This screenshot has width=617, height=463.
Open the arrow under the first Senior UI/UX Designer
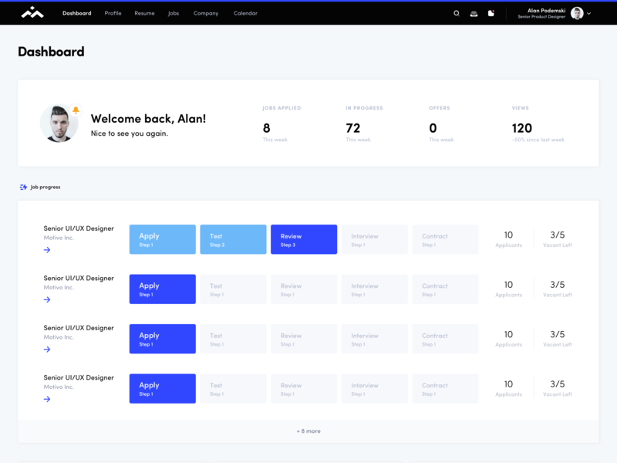46,249
